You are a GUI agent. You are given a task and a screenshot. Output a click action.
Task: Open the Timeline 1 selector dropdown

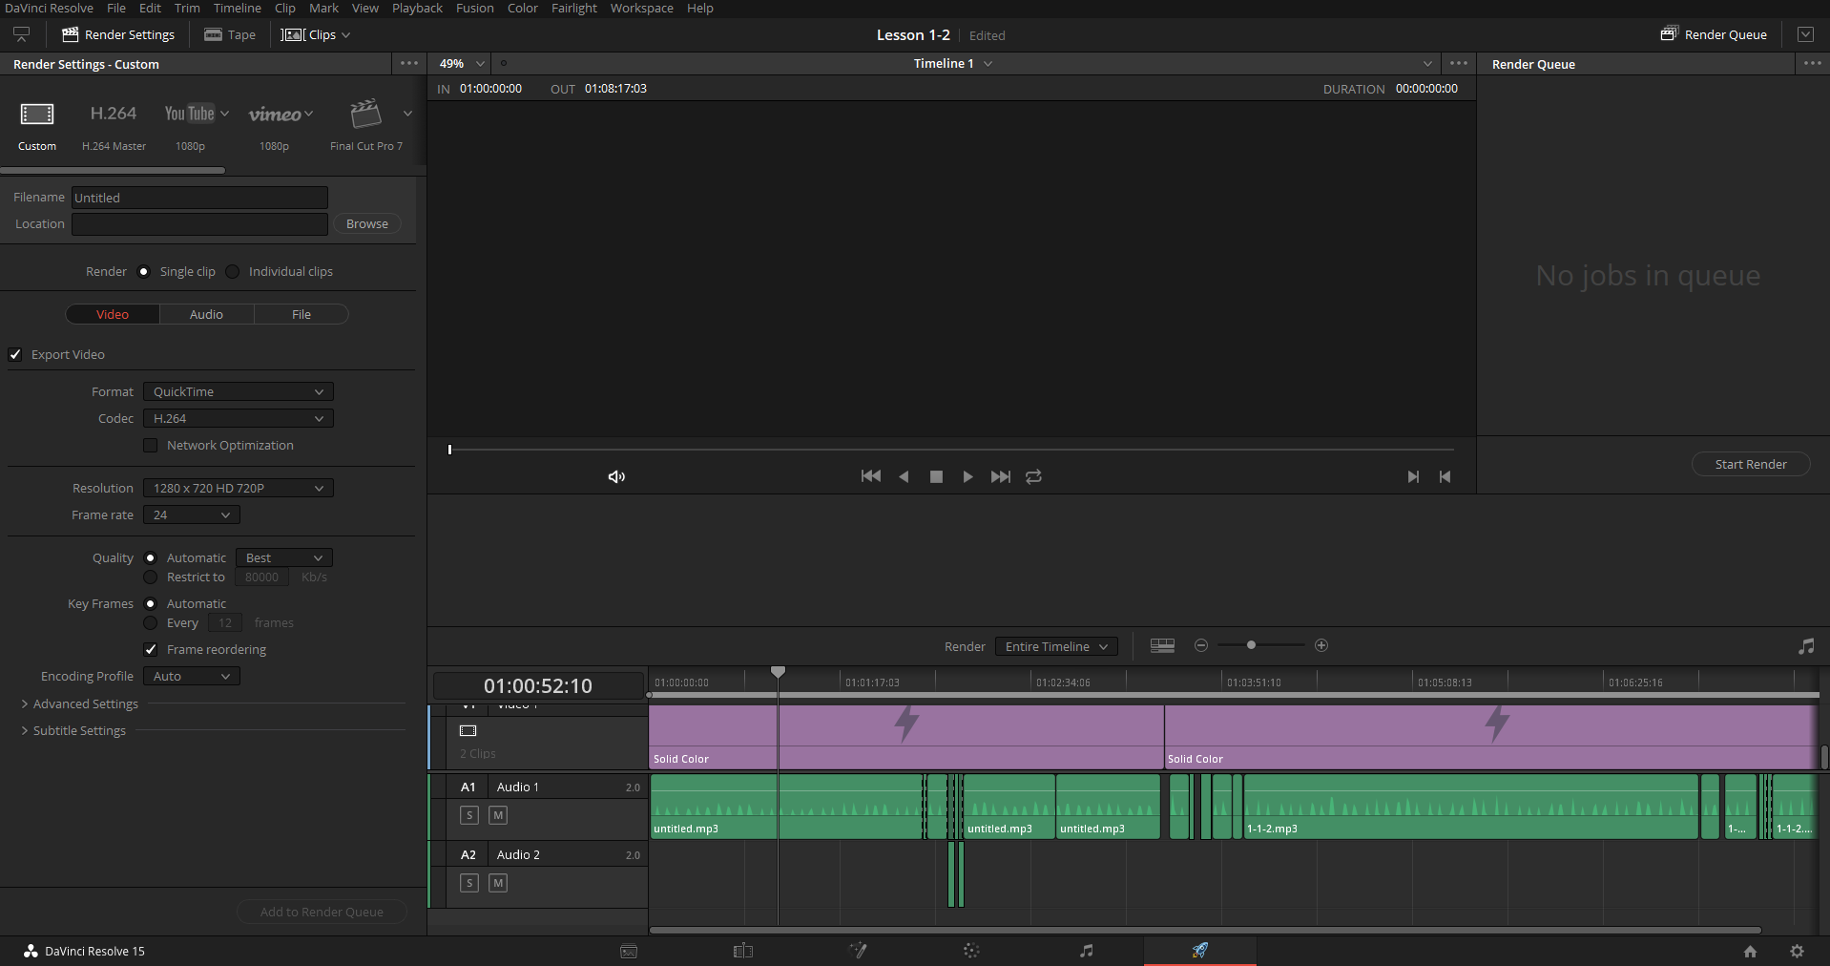click(953, 64)
